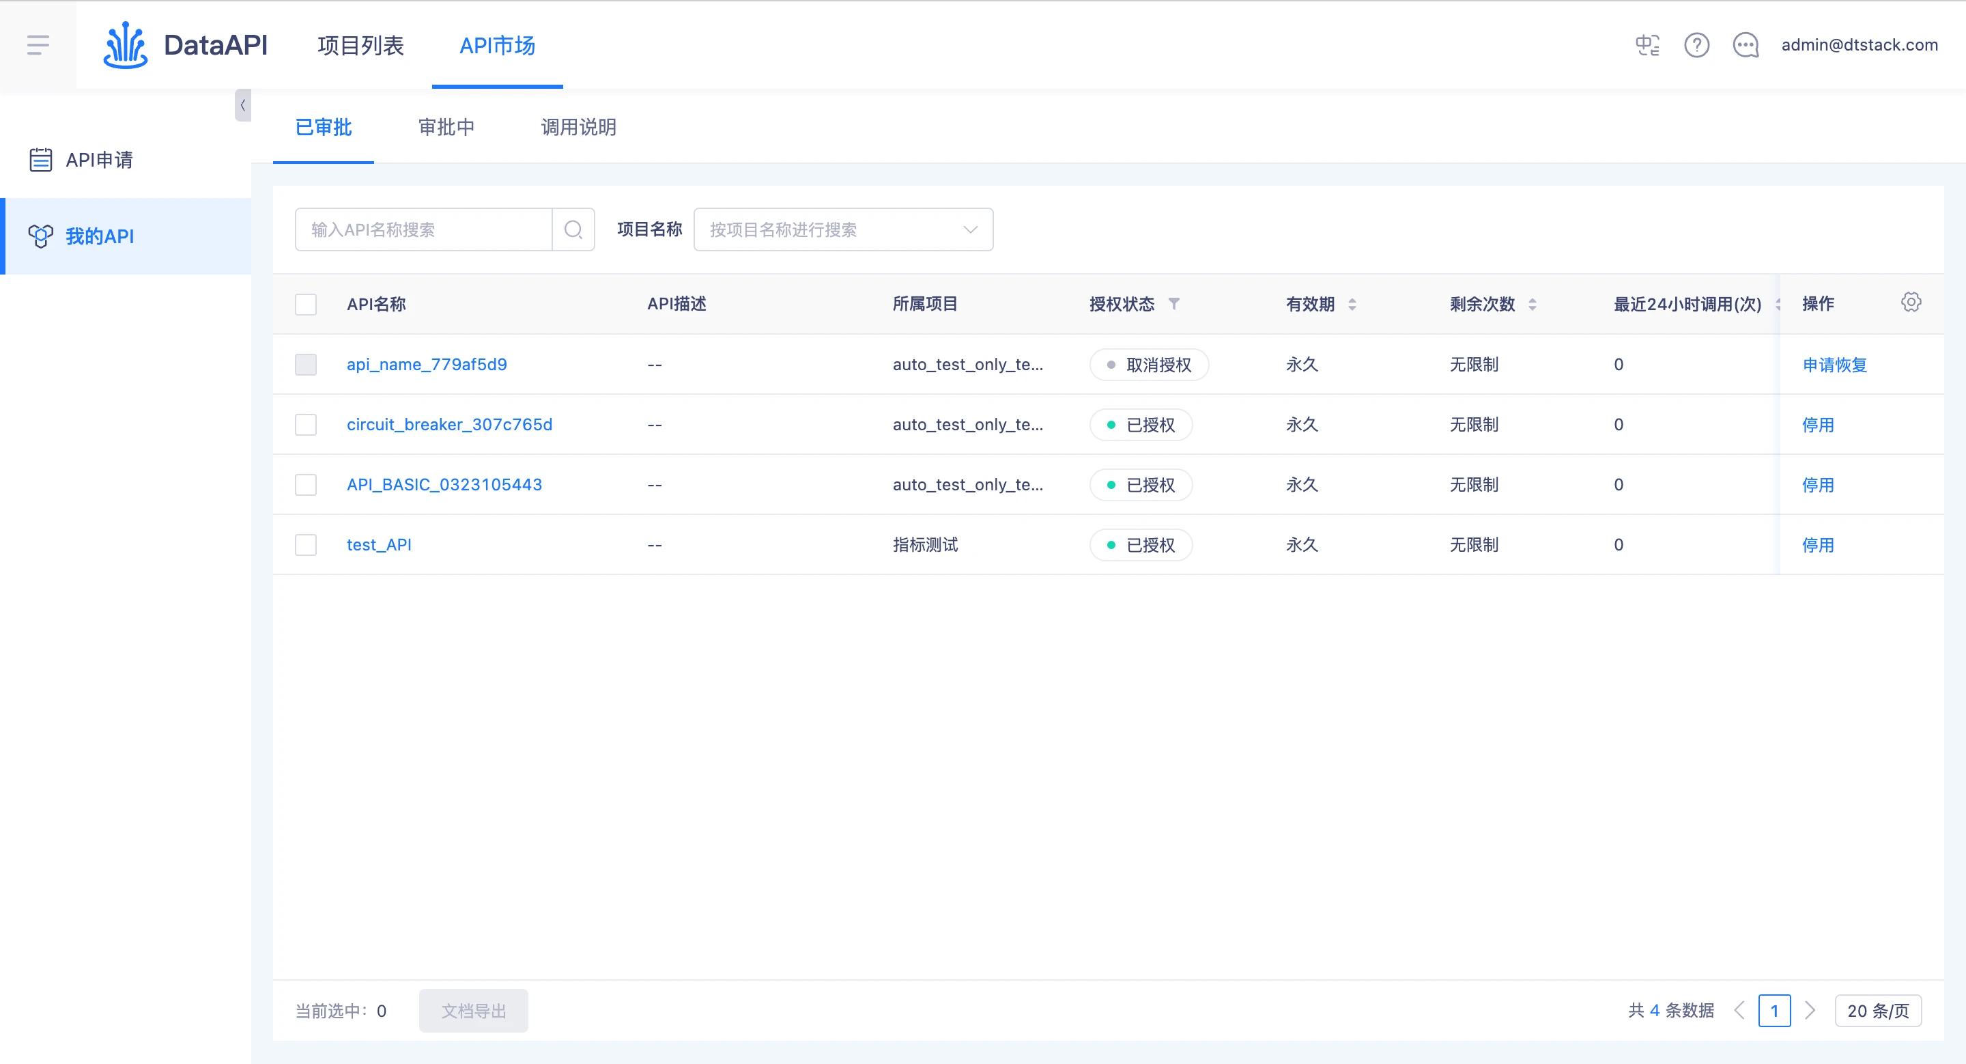
Task: Check the test_API row checkbox
Action: click(x=305, y=544)
